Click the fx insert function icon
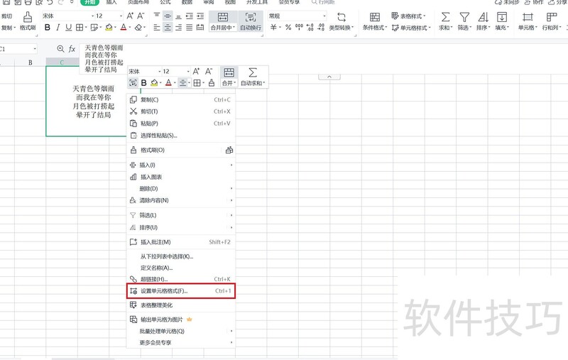 (72, 49)
